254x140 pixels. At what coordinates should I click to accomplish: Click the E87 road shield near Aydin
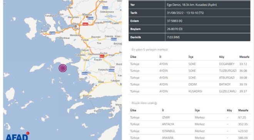click(102, 56)
